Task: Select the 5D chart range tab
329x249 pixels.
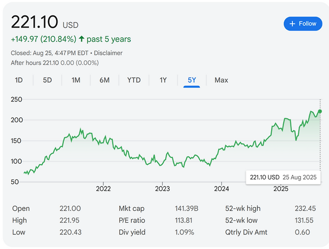Action: click(x=47, y=80)
